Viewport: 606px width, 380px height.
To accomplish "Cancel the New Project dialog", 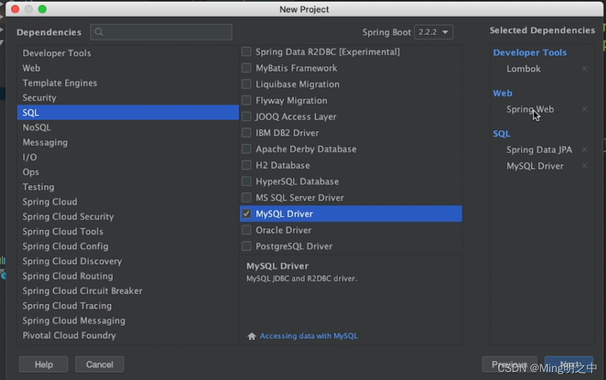I will click(100, 364).
